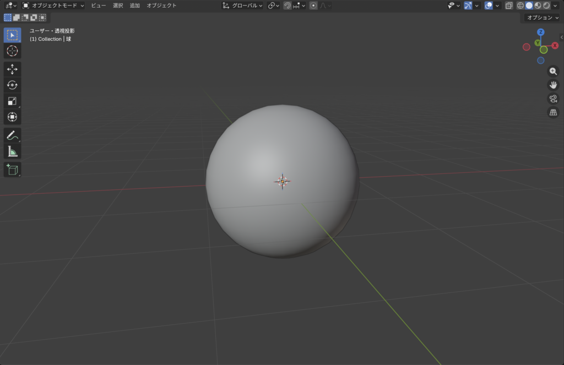Click the red X axis on gizmo

(555, 46)
